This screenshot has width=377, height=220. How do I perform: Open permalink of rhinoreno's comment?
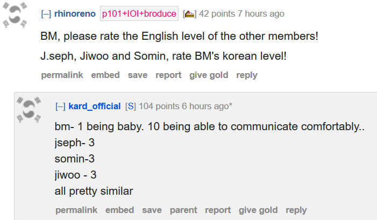[62, 75]
